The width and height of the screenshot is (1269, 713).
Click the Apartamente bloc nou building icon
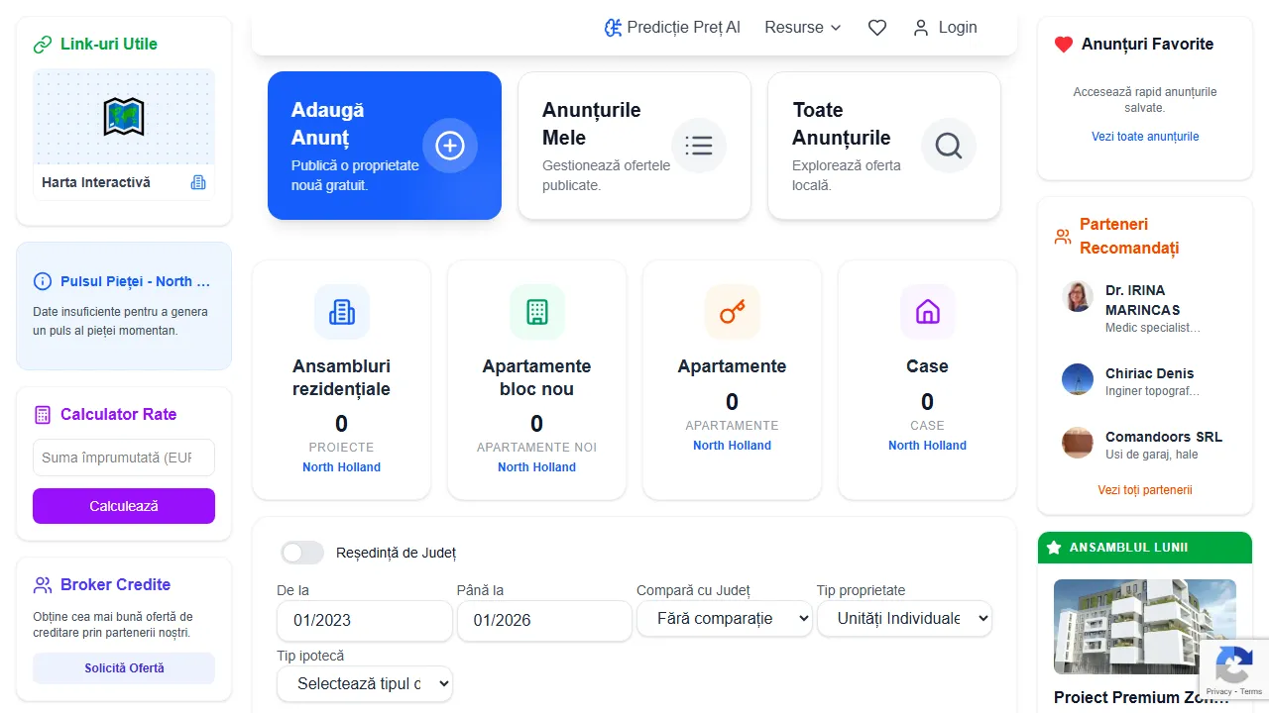pyautogui.click(x=536, y=312)
